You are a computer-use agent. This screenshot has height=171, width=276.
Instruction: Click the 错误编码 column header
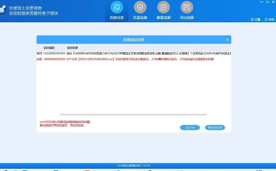pyautogui.click(x=49, y=48)
